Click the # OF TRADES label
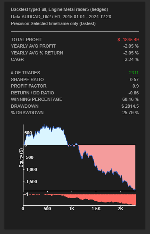 (x=25, y=73)
